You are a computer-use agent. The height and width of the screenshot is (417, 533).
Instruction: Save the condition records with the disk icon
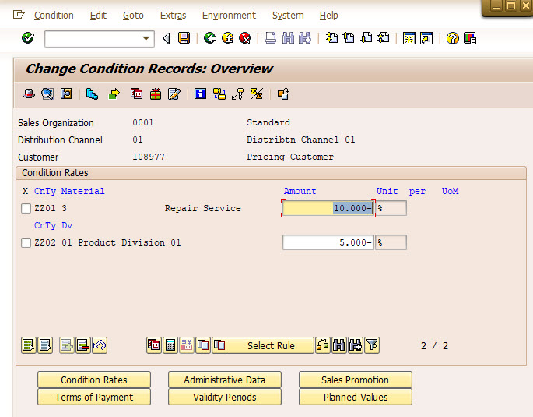pos(184,38)
